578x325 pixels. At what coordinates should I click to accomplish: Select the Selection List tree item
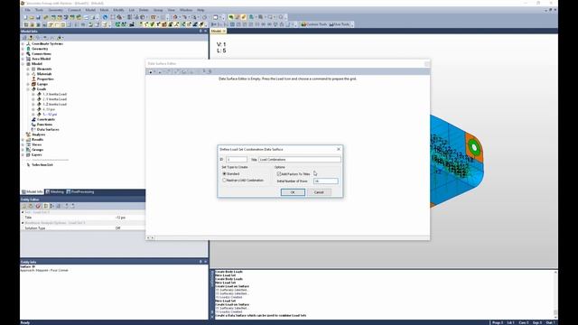click(42, 164)
